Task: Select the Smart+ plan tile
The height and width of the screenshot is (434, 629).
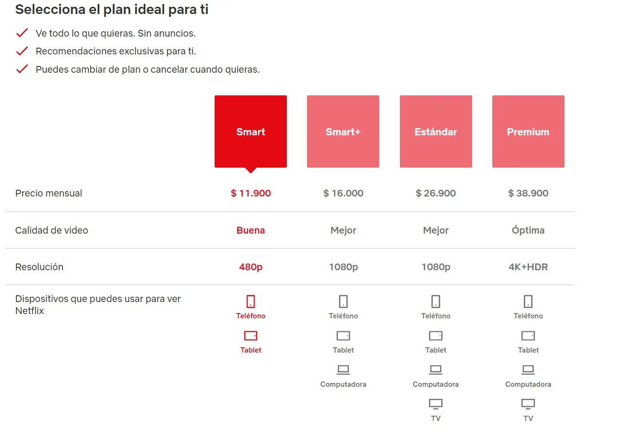Action: (343, 132)
